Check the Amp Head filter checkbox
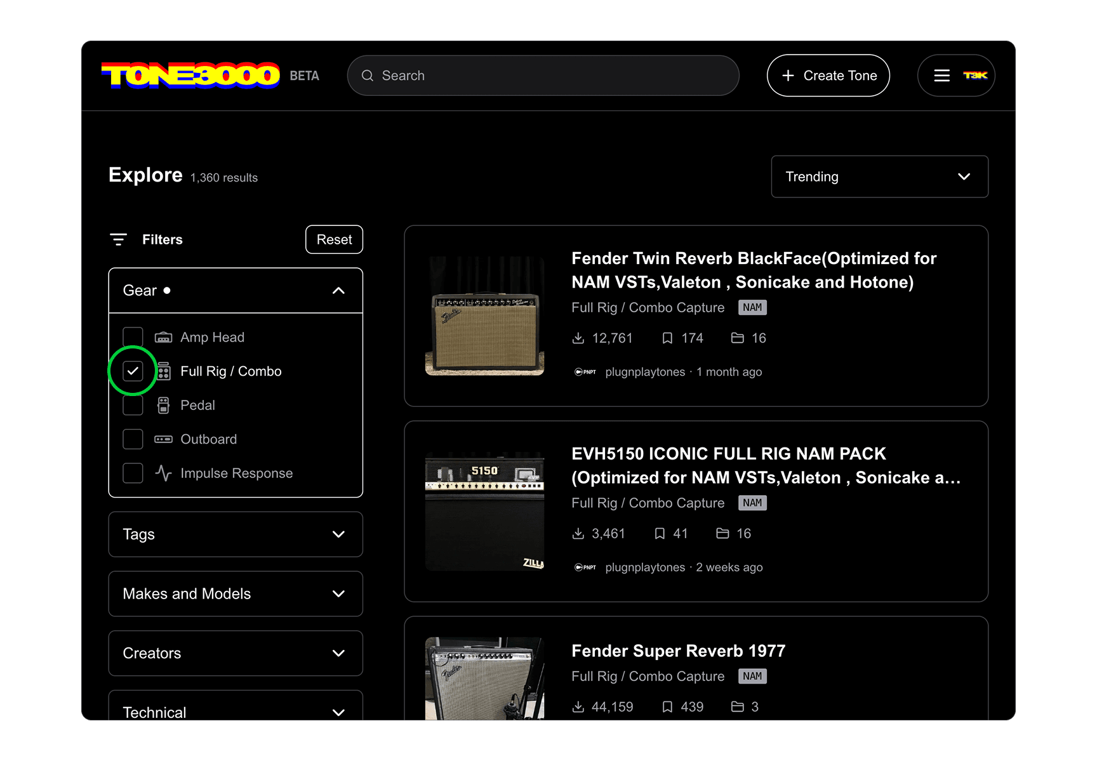Screen dimensions: 1097x761 pos(133,337)
